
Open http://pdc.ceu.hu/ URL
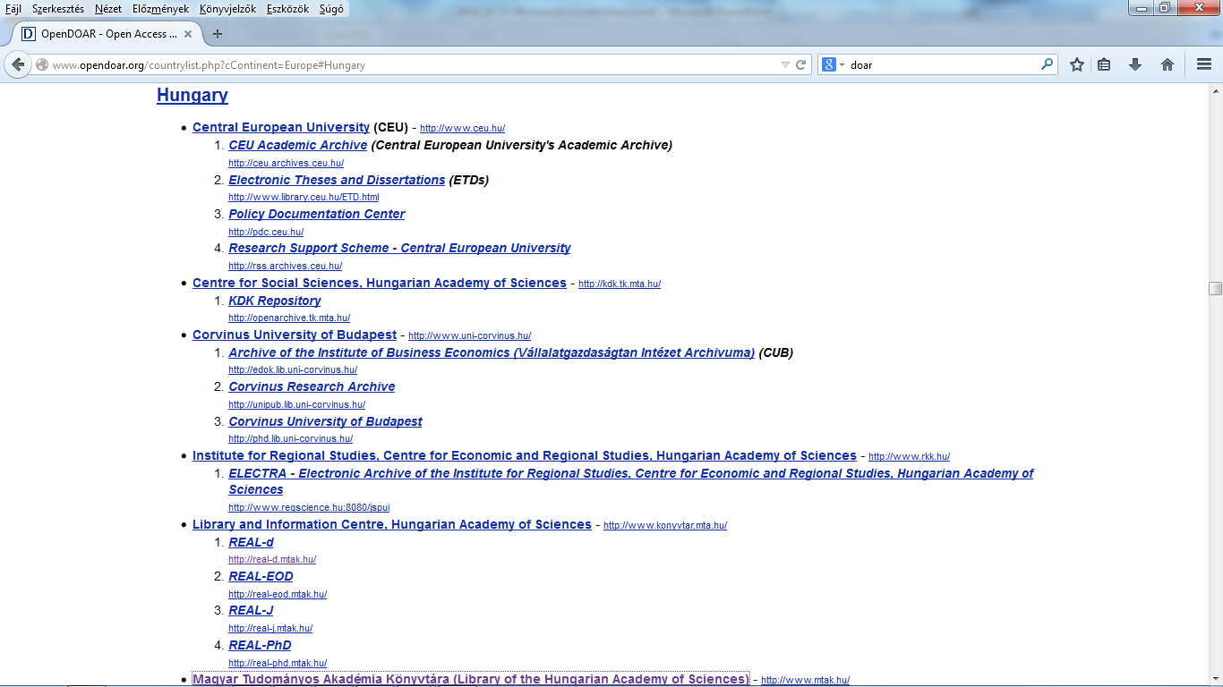(266, 232)
